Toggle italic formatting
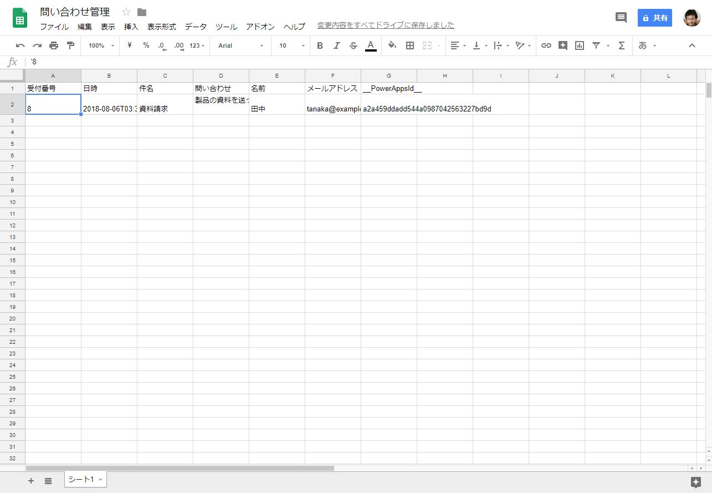Screen dimensions: 712x493 click(336, 45)
